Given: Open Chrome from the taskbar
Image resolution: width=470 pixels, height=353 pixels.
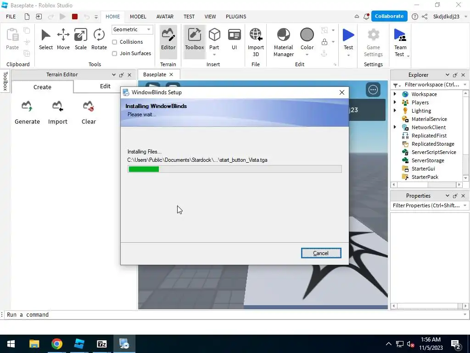Looking at the screenshot, I should [56, 344].
